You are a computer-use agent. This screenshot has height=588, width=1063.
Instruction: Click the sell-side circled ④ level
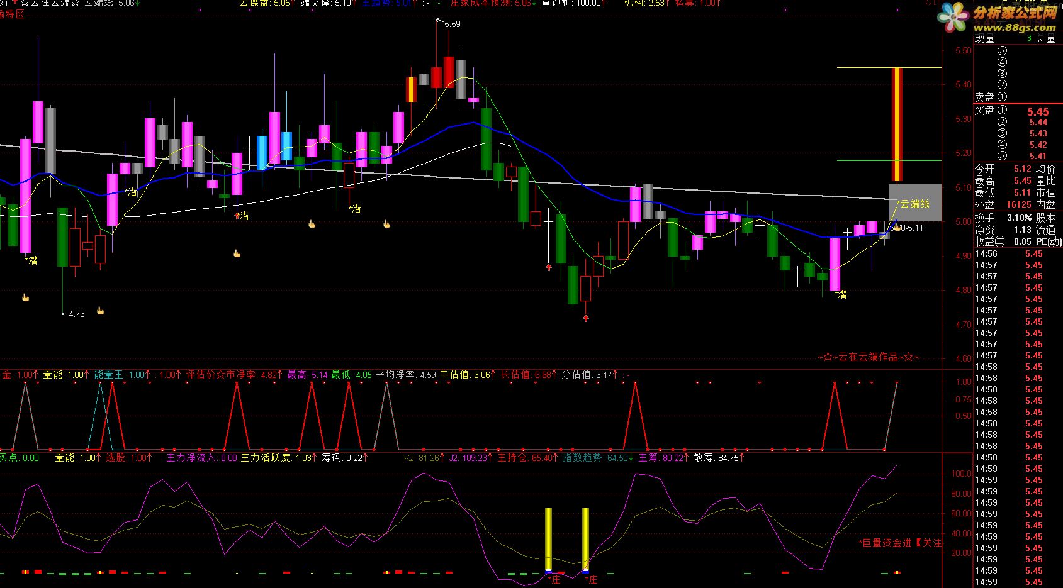pos(1003,62)
